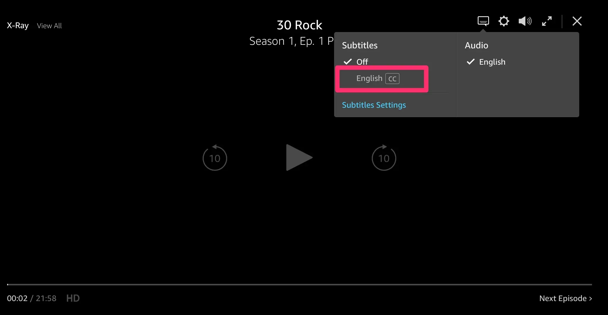Click the HD quality indicator
The width and height of the screenshot is (608, 315).
[x=73, y=298]
